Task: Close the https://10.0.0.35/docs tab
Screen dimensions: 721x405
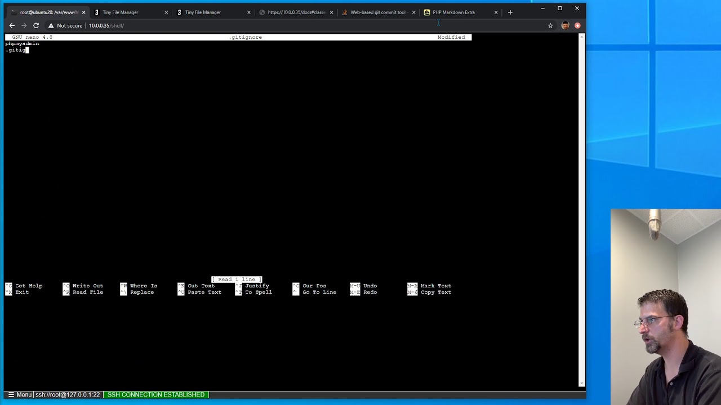Action: coord(331,12)
